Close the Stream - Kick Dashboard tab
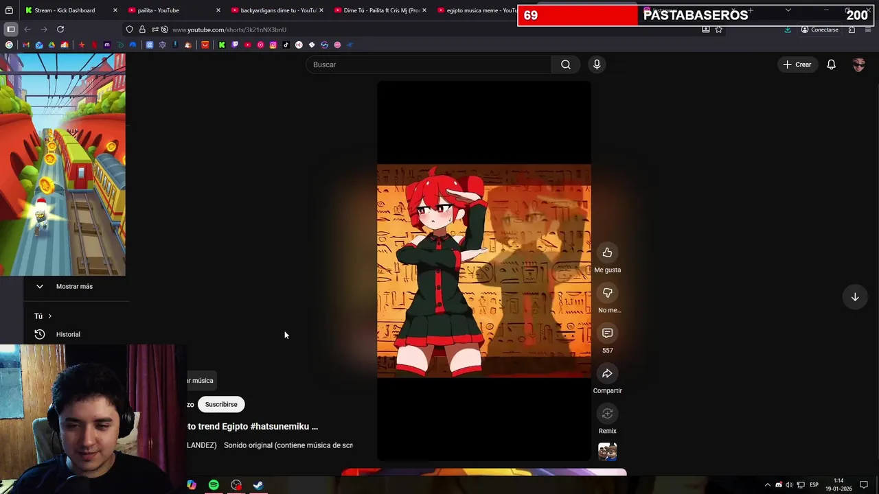The width and height of the screenshot is (879, 494). [x=115, y=10]
